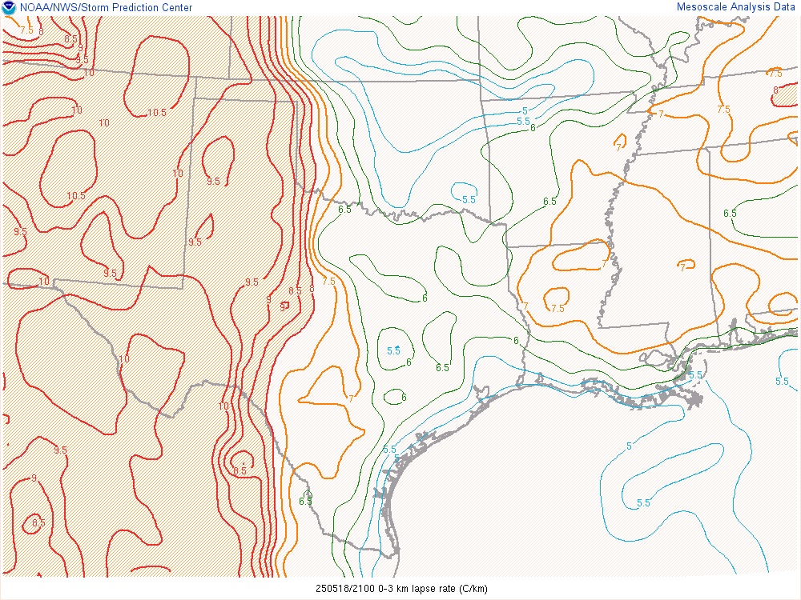The image size is (801, 600).
Task: Click the orange 7 label in central Alabama
Action: tap(682, 267)
